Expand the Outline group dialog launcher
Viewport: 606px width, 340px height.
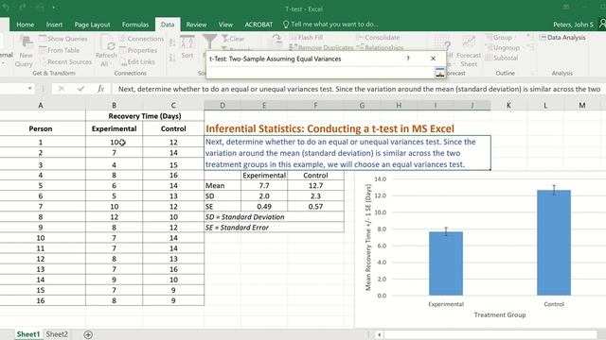point(532,73)
